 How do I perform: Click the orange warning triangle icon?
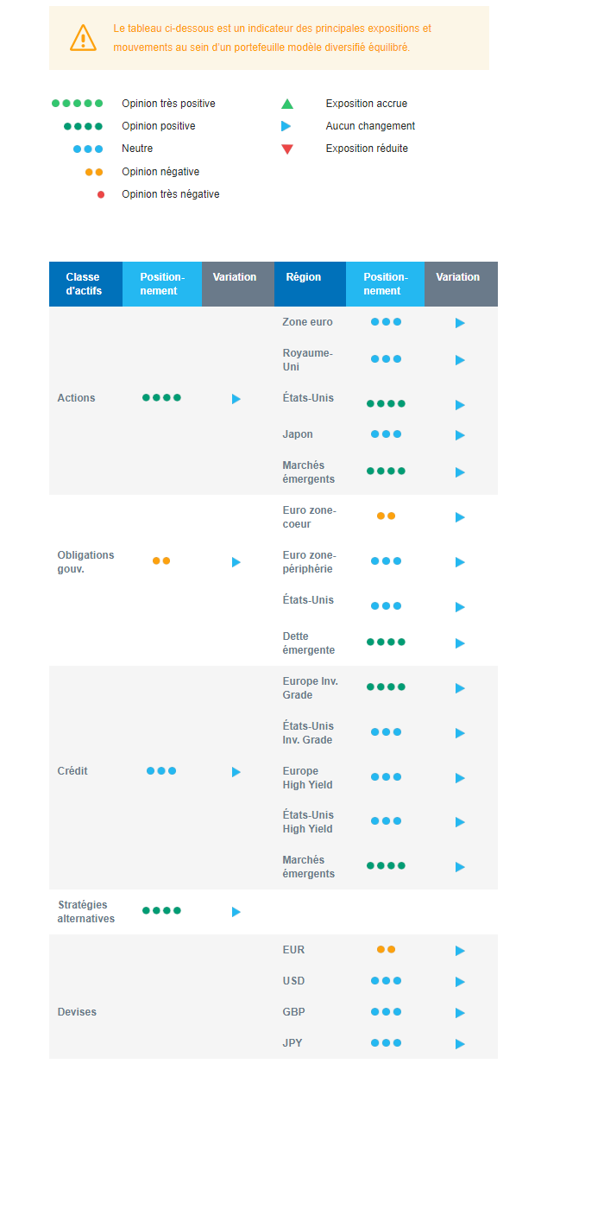click(x=83, y=38)
